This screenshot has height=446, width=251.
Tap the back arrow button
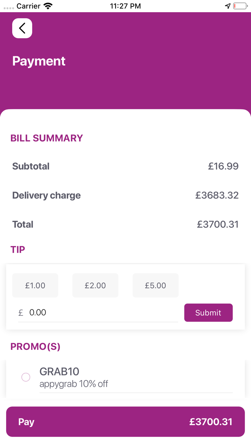(22, 28)
